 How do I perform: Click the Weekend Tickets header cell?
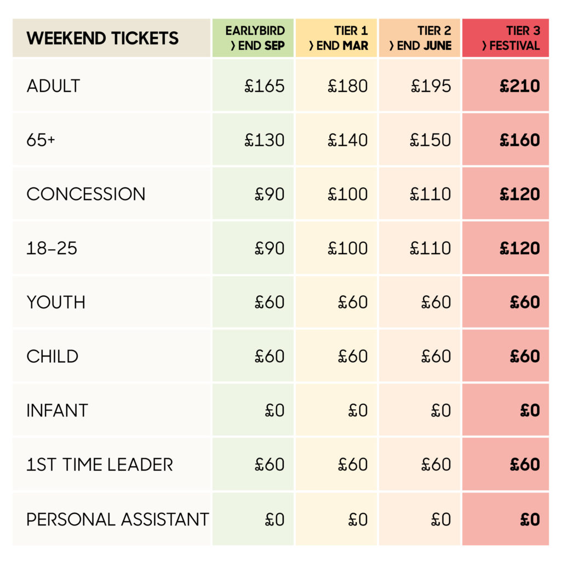pos(102,38)
